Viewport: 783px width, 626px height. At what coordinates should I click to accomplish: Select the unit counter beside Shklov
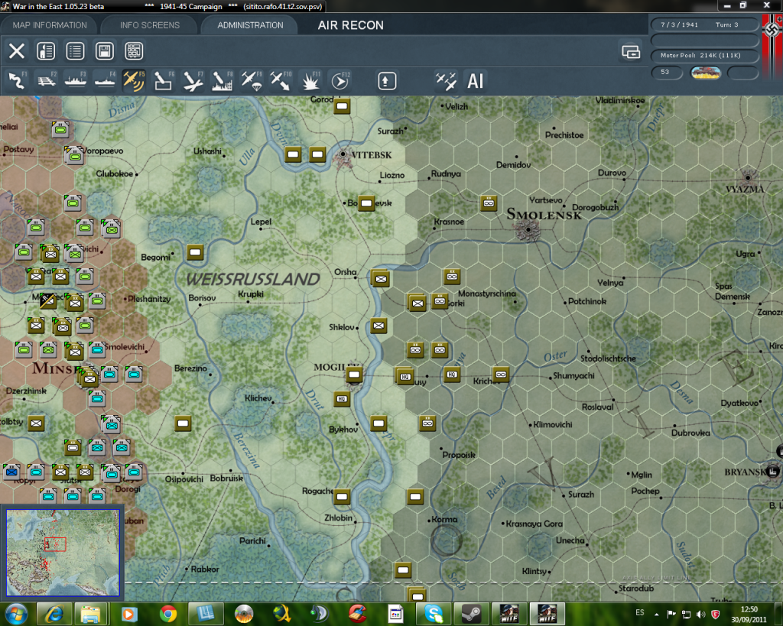pyautogui.click(x=379, y=326)
